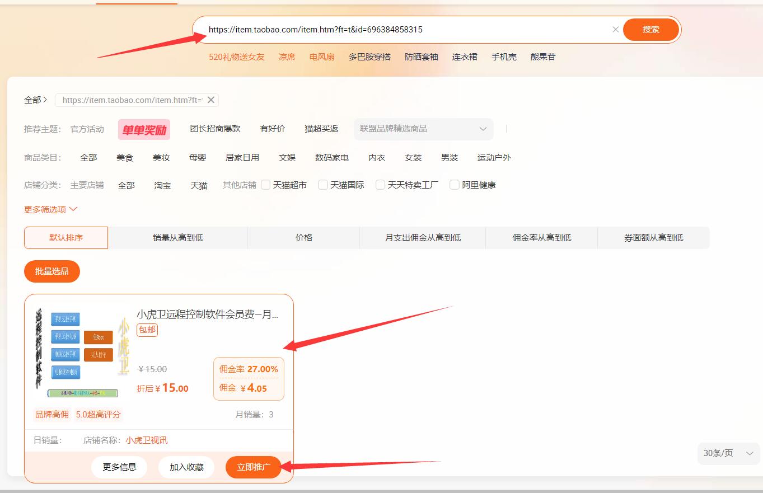
Task: Filter by 母婴 category
Action: point(198,158)
